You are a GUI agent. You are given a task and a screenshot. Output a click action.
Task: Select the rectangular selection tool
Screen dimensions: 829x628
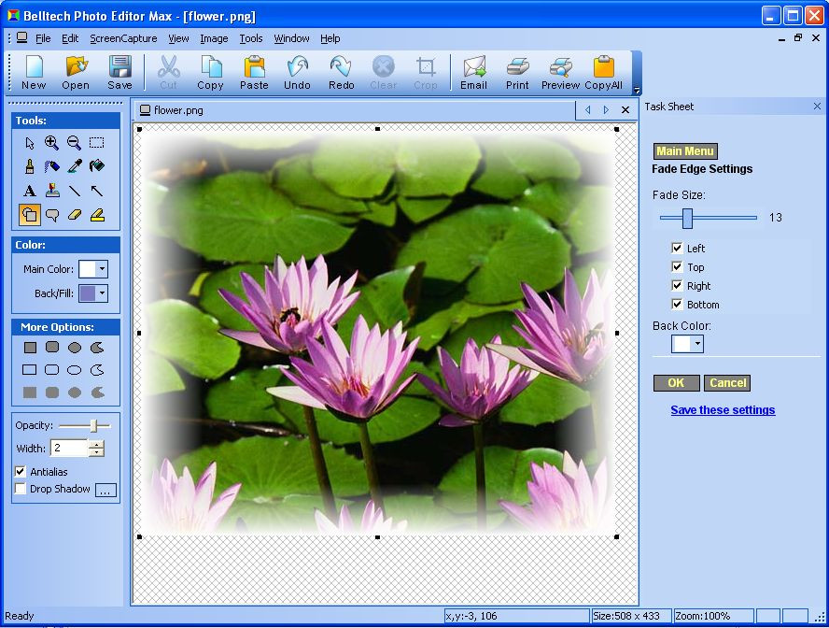tap(97, 143)
